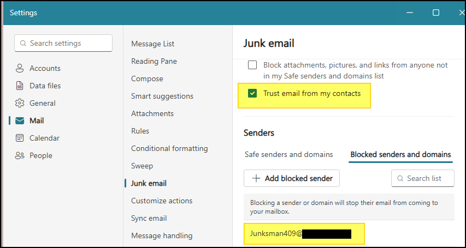Screen dimensions: 466x248
Task: Maximize the Settings window
Action: (x=436, y=13)
